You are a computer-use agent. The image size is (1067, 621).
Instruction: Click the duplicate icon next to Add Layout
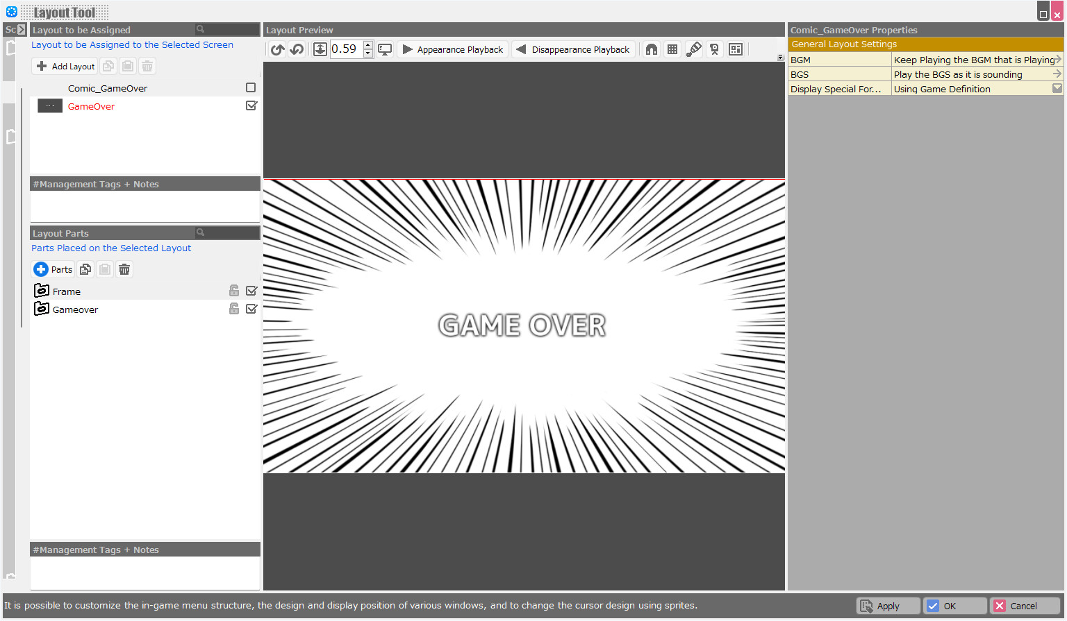click(108, 65)
